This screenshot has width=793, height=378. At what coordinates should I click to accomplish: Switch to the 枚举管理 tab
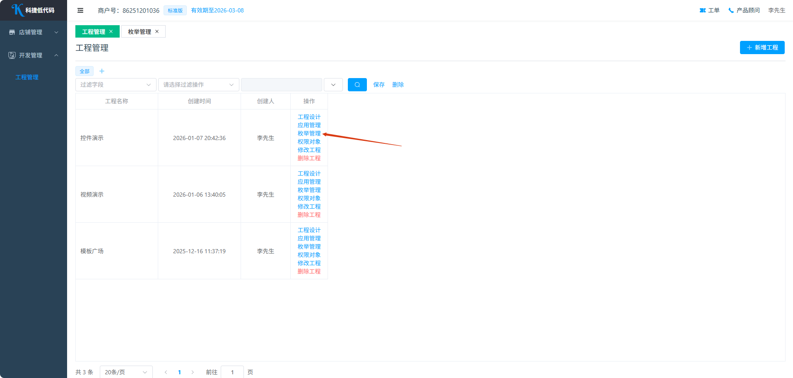[139, 32]
